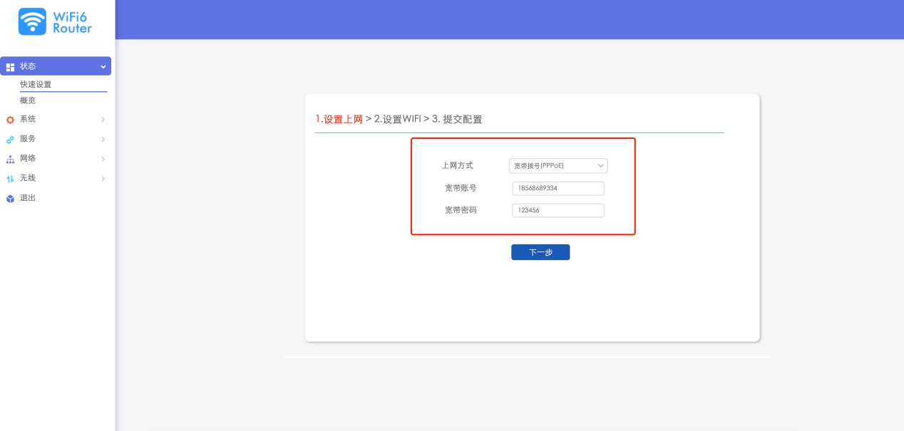Click the 退出 cube icon

pyautogui.click(x=10, y=199)
